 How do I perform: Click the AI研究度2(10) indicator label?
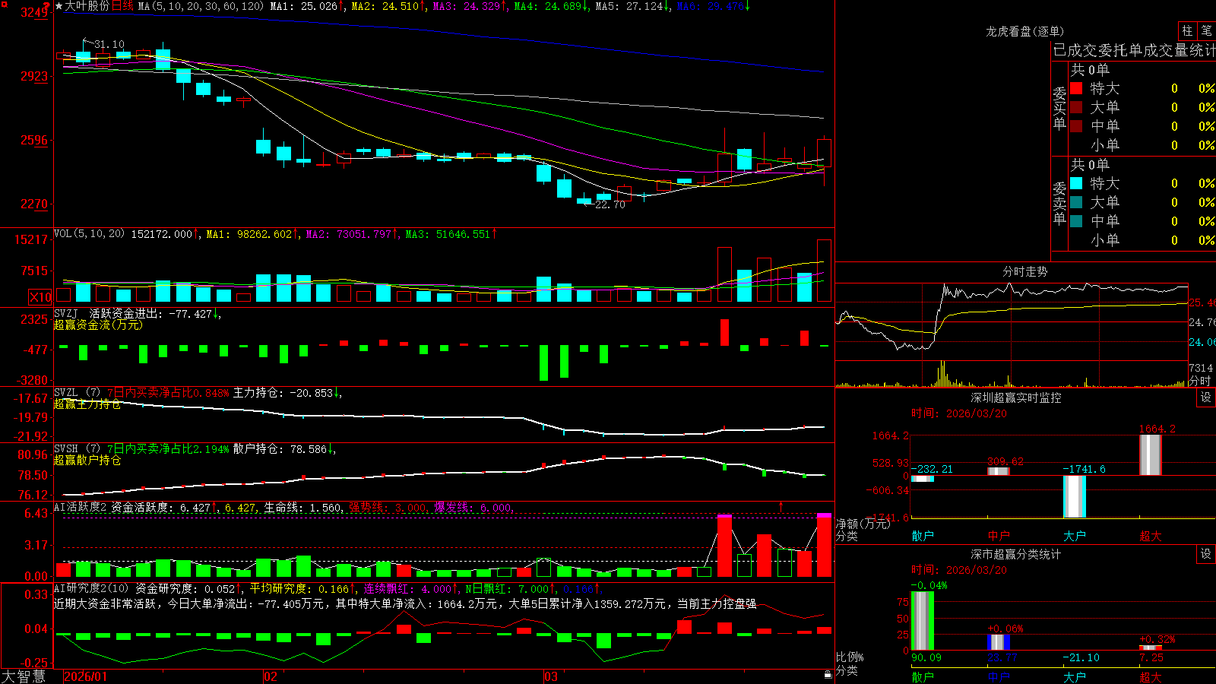(x=91, y=588)
